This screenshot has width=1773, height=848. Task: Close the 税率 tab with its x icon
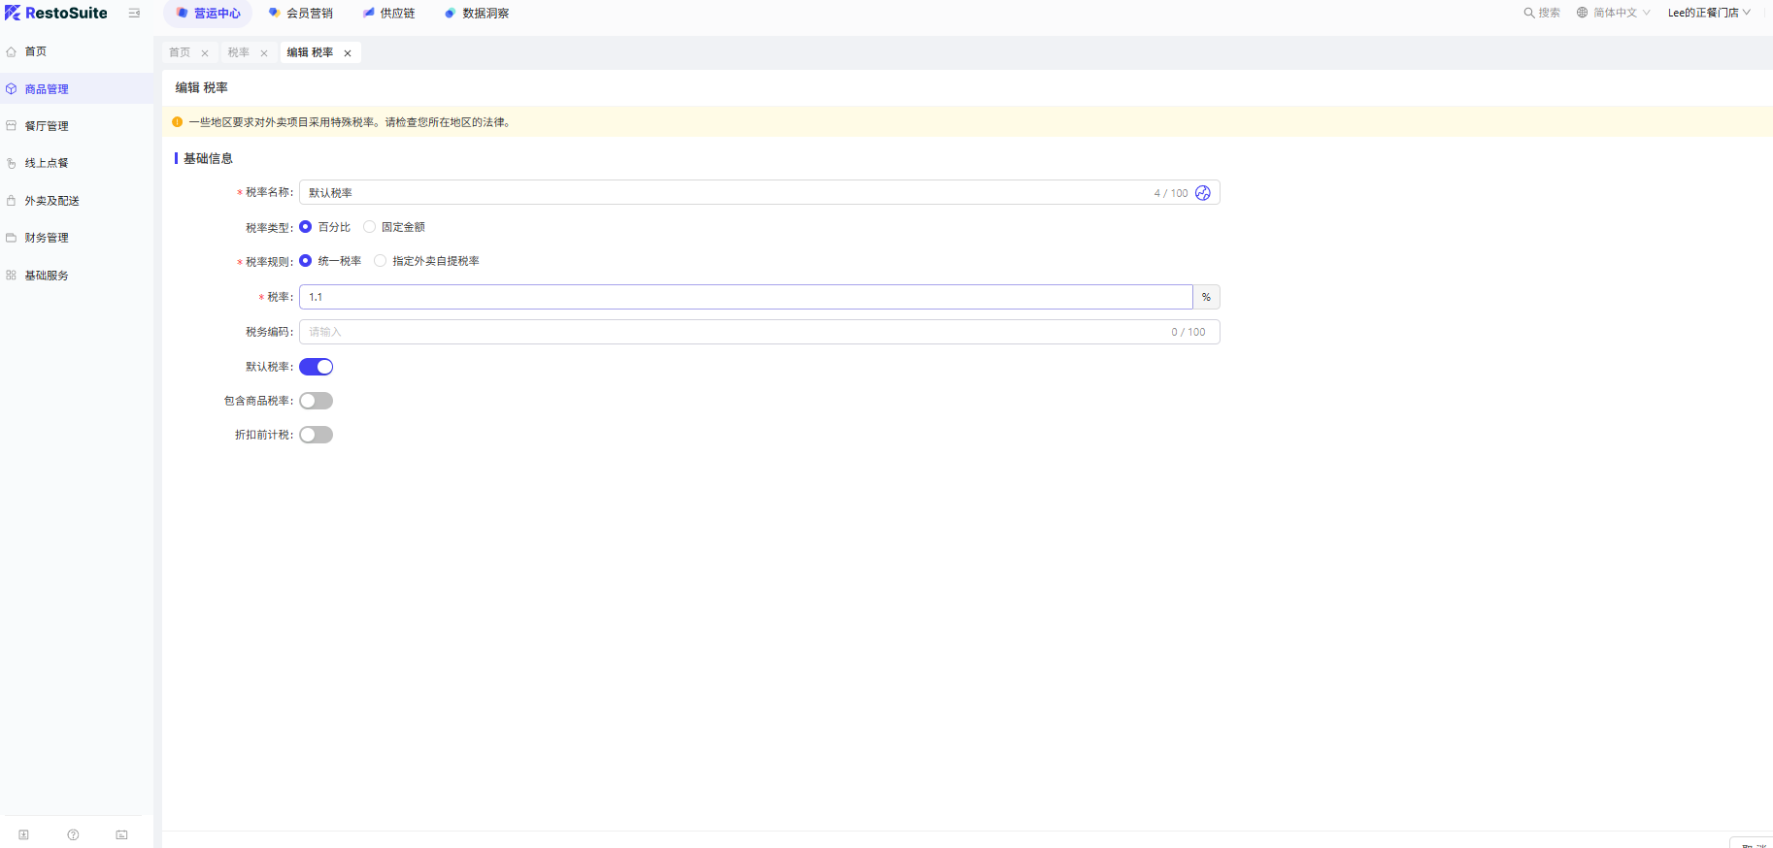tap(264, 53)
